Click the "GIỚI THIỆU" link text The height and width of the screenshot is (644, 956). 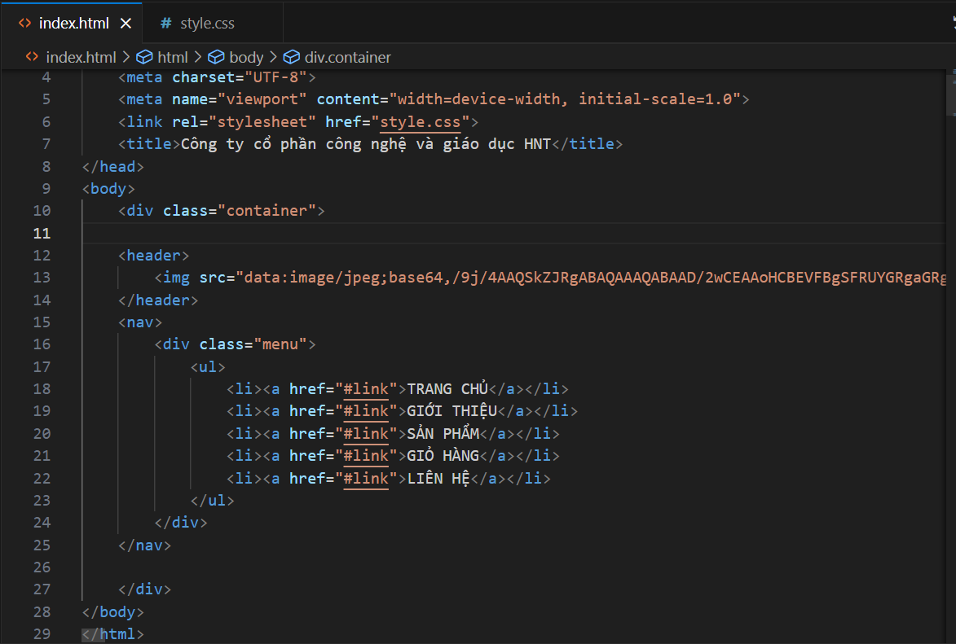452,411
